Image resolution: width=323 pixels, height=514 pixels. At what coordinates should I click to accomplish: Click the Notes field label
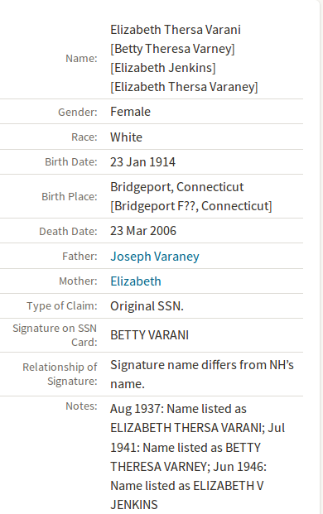(81, 406)
